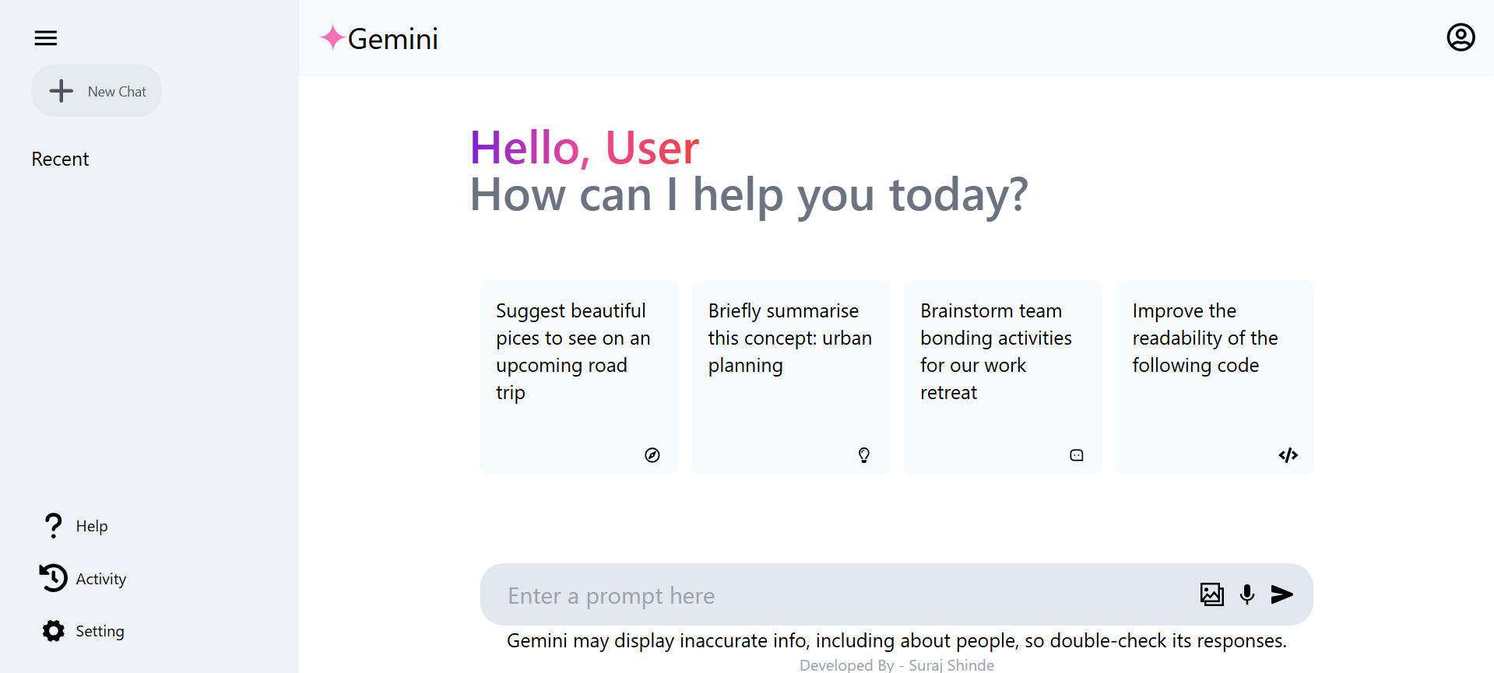The image size is (1494, 673).
Task: Click the plus icon for new chat
Action: [x=62, y=91]
